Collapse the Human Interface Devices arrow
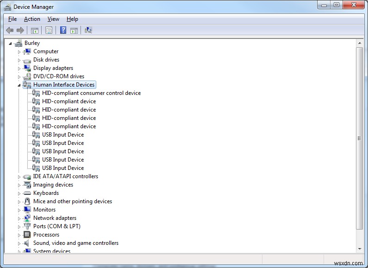The image size is (368, 268). [19, 86]
